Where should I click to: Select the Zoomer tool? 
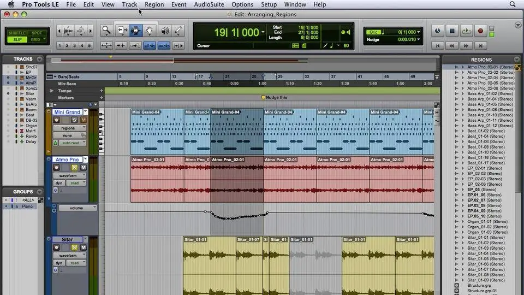(x=106, y=31)
